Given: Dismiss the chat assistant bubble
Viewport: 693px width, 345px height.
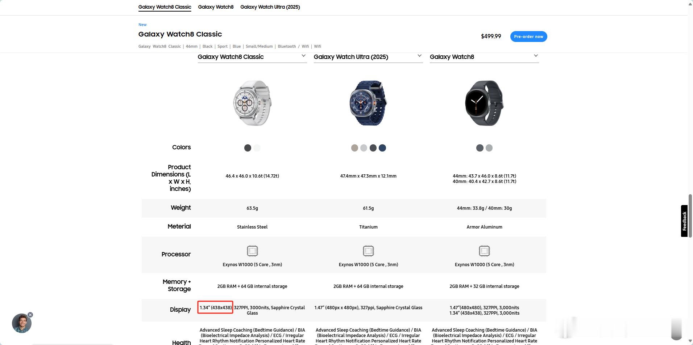Looking at the screenshot, I should [30, 315].
